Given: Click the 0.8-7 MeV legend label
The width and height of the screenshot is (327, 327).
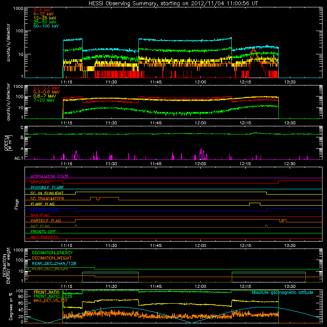Looking at the screenshot, I should [45, 96].
